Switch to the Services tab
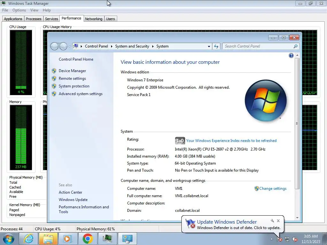Image resolution: width=327 pixels, height=245 pixels. (51, 19)
